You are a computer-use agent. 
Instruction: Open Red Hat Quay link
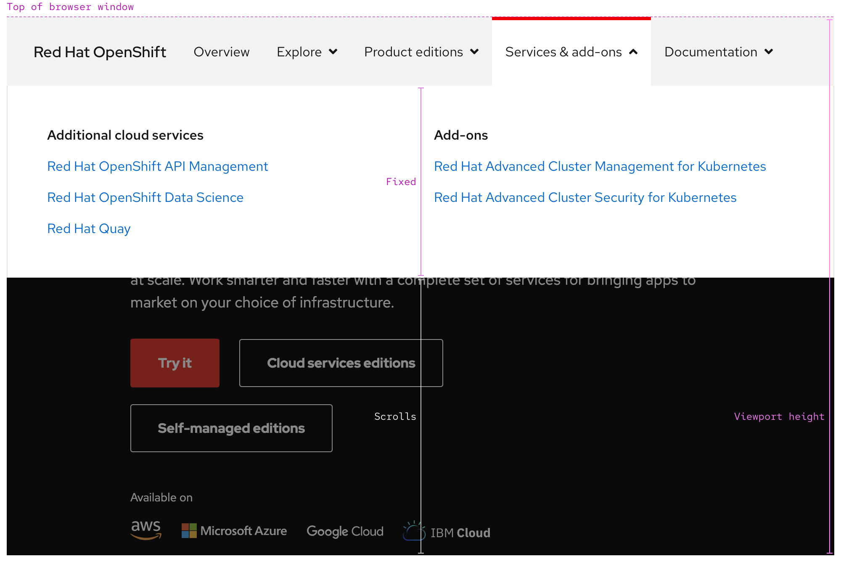88,228
